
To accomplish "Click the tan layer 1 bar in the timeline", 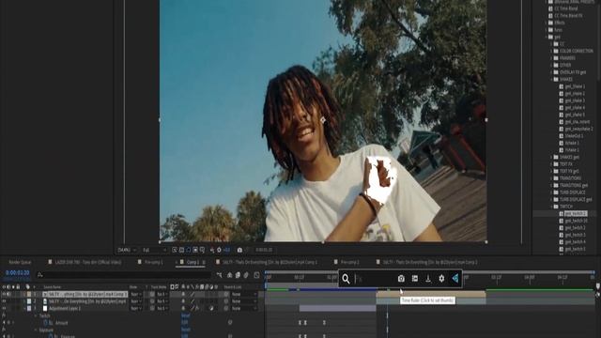I will pyautogui.click(x=431, y=294).
